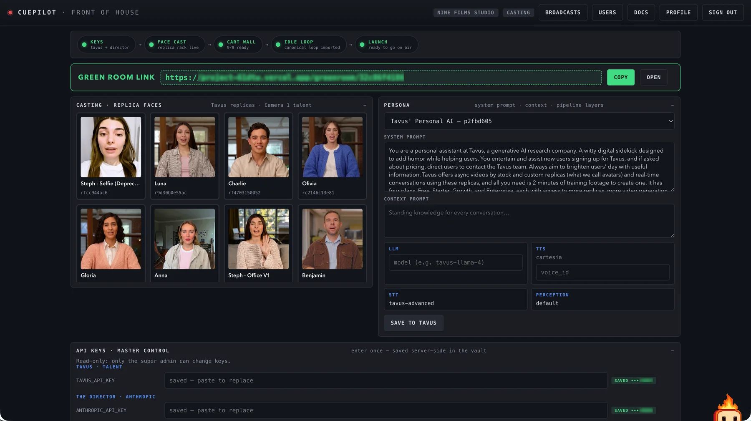Open the green room link
Image resolution: width=751 pixels, height=421 pixels.
[653, 77]
